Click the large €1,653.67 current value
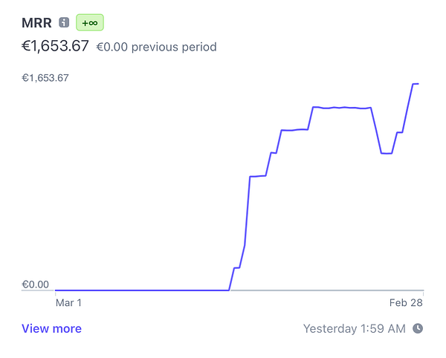Screen dimensions: 446x358 (55, 47)
